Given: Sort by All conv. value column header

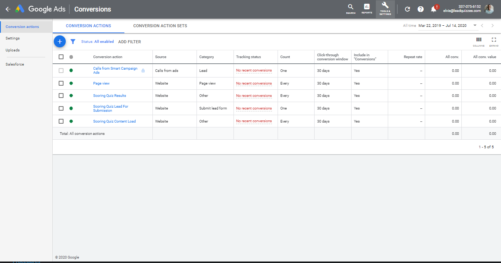Looking at the screenshot, I should 485,57.
